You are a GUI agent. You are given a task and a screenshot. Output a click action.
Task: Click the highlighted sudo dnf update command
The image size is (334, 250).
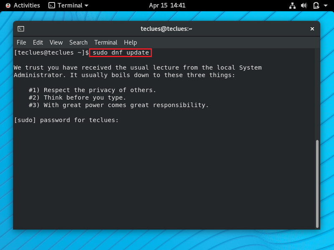pyautogui.click(x=120, y=52)
